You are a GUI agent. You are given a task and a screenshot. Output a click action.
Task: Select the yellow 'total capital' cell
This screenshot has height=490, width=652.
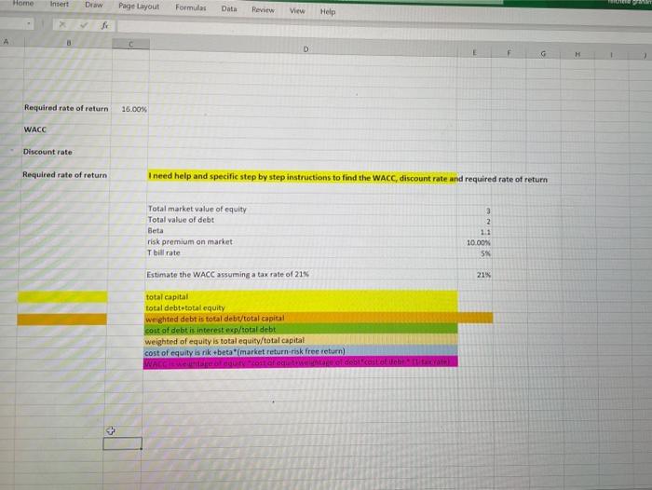pos(301,296)
